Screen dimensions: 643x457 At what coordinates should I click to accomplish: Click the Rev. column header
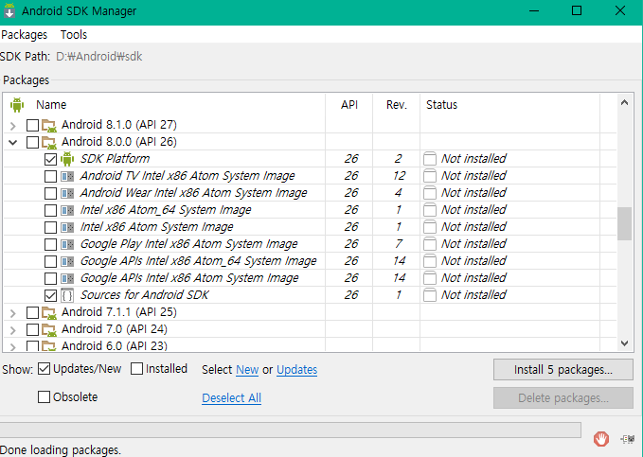397,105
